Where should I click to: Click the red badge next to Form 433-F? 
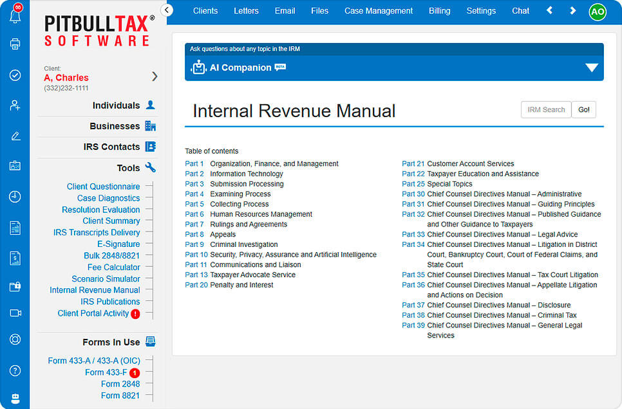(x=135, y=373)
